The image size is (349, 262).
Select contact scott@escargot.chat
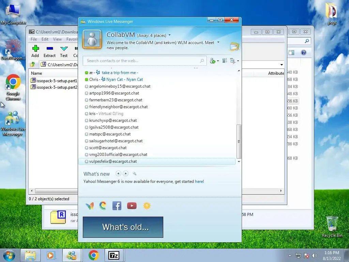click(157, 148)
